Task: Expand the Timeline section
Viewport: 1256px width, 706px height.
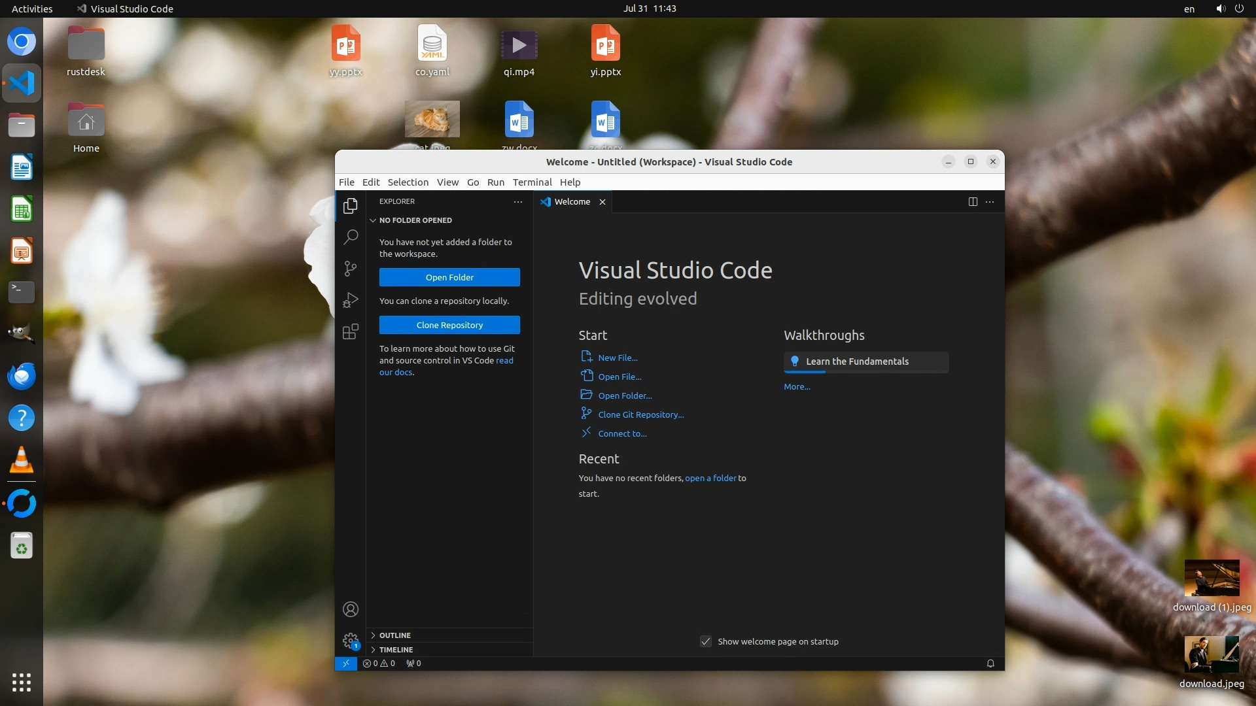Action: click(396, 650)
